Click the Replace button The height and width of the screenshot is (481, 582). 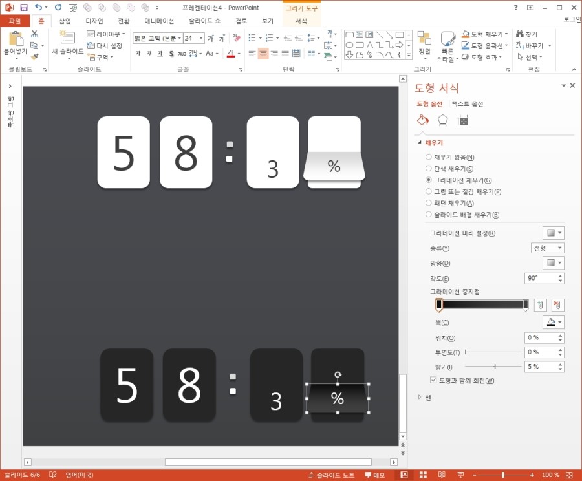tap(530, 46)
